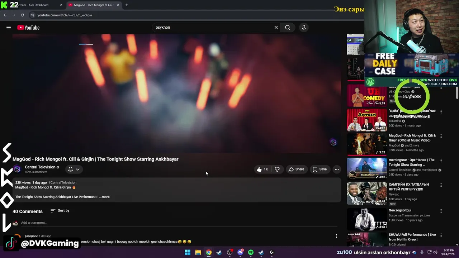The height and width of the screenshot is (258, 459).
Task: Open the video's three-dot more actions menu
Action: (337, 169)
